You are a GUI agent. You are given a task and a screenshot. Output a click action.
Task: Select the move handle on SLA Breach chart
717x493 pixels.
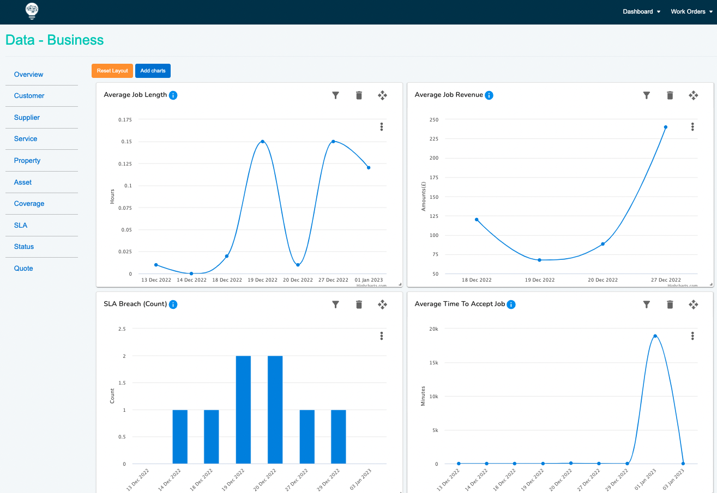point(382,305)
